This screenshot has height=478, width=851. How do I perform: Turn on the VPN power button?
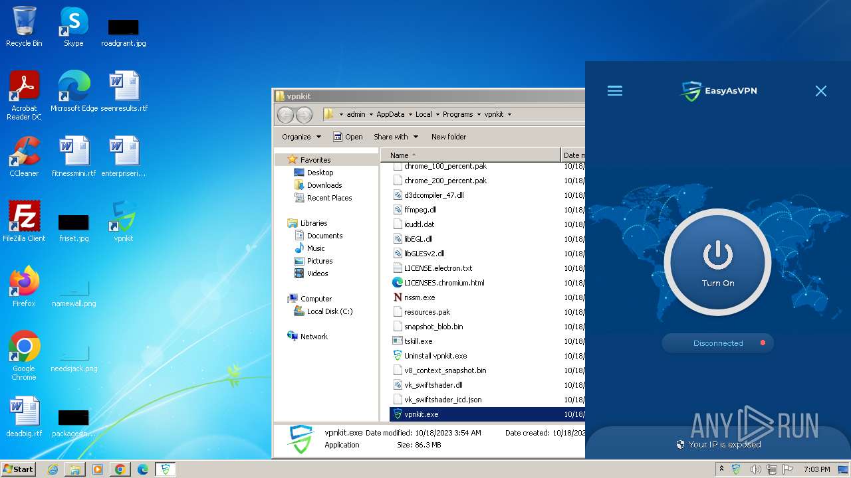(x=718, y=264)
